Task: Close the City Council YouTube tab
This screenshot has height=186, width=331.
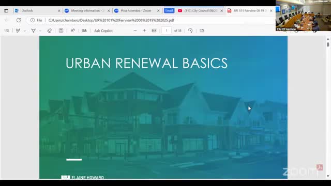Action: pos(222,10)
